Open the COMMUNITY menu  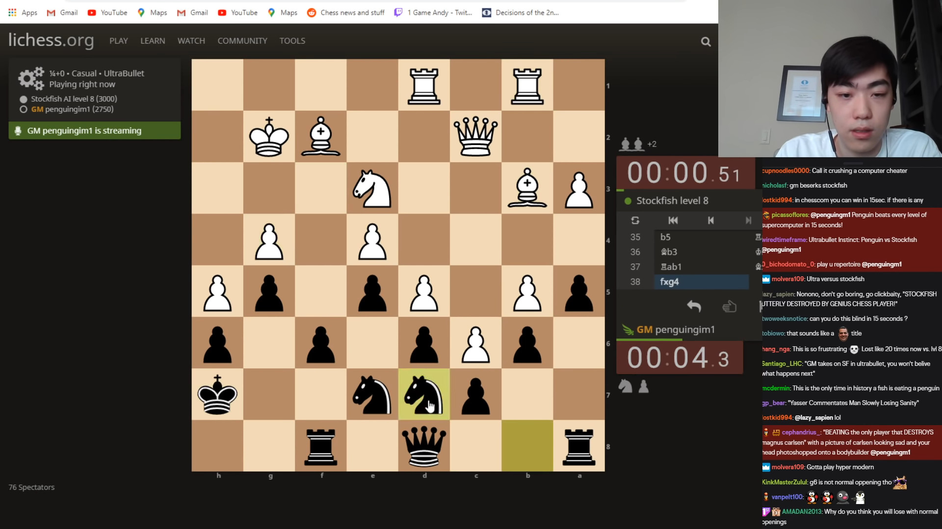[242, 41]
